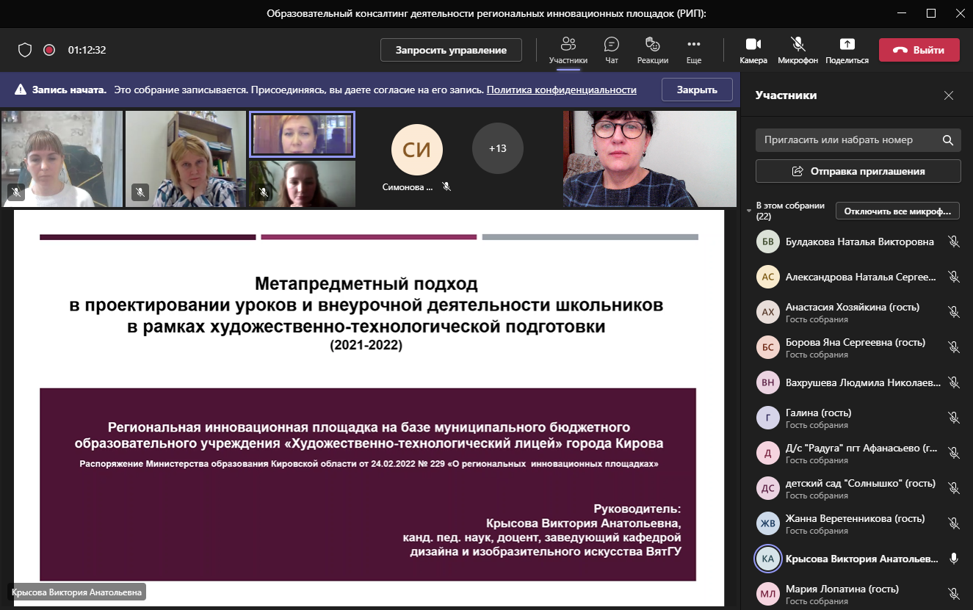Dismiss the recording banner with Закрыть
Viewport: 973px width, 610px height.
(x=697, y=90)
